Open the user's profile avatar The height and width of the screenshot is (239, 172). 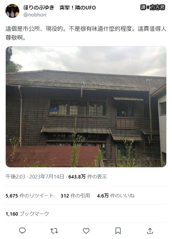tap(12, 11)
